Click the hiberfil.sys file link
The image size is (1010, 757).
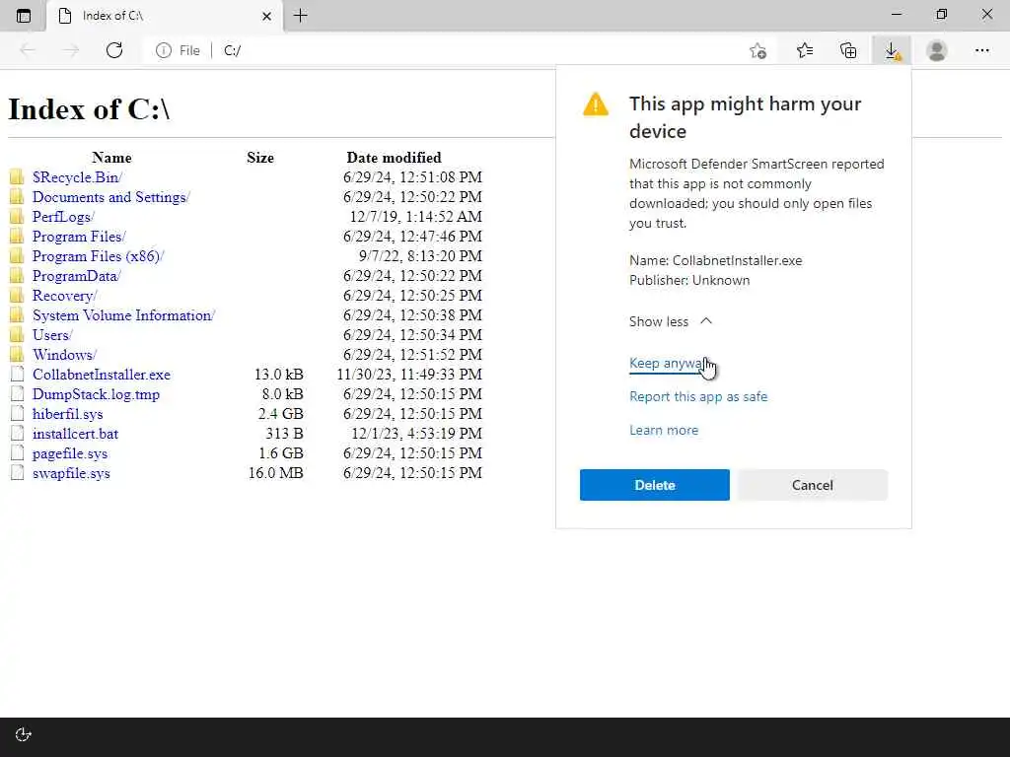pyautogui.click(x=68, y=414)
